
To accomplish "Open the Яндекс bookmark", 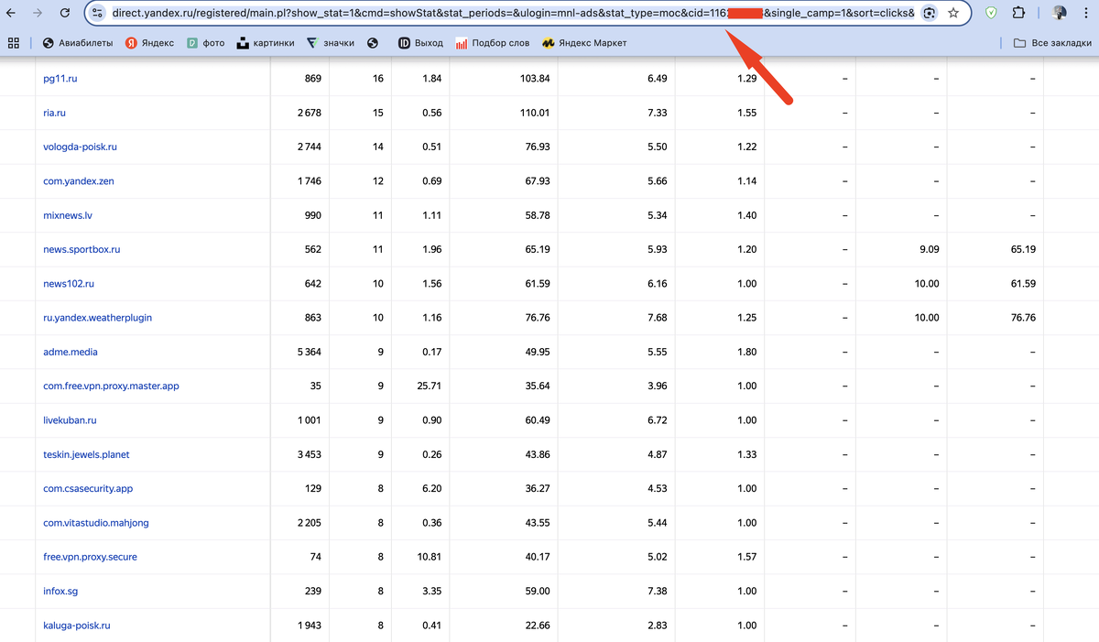I will 149,43.
